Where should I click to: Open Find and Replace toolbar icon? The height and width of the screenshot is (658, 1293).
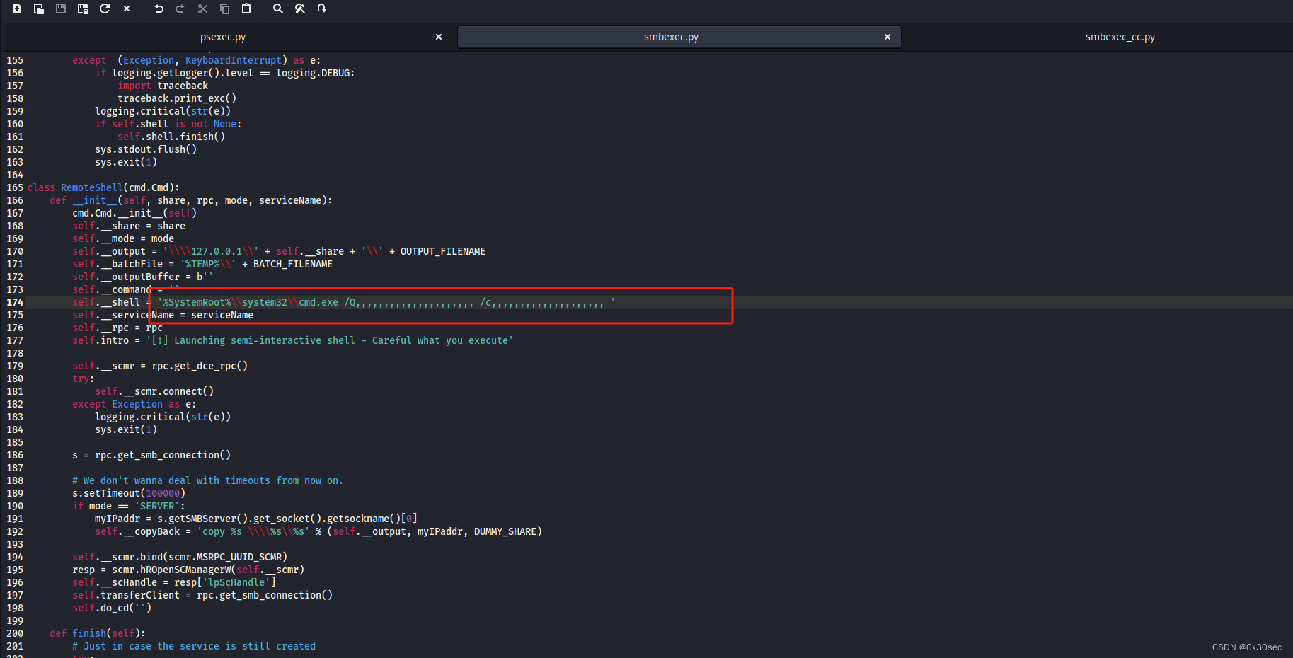pyautogui.click(x=300, y=8)
